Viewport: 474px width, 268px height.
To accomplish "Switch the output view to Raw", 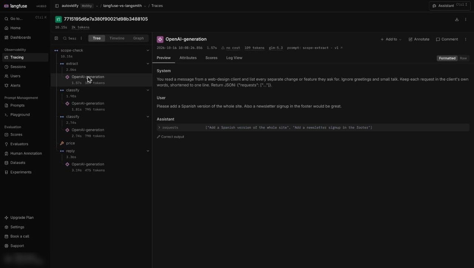I will click(x=463, y=58).
